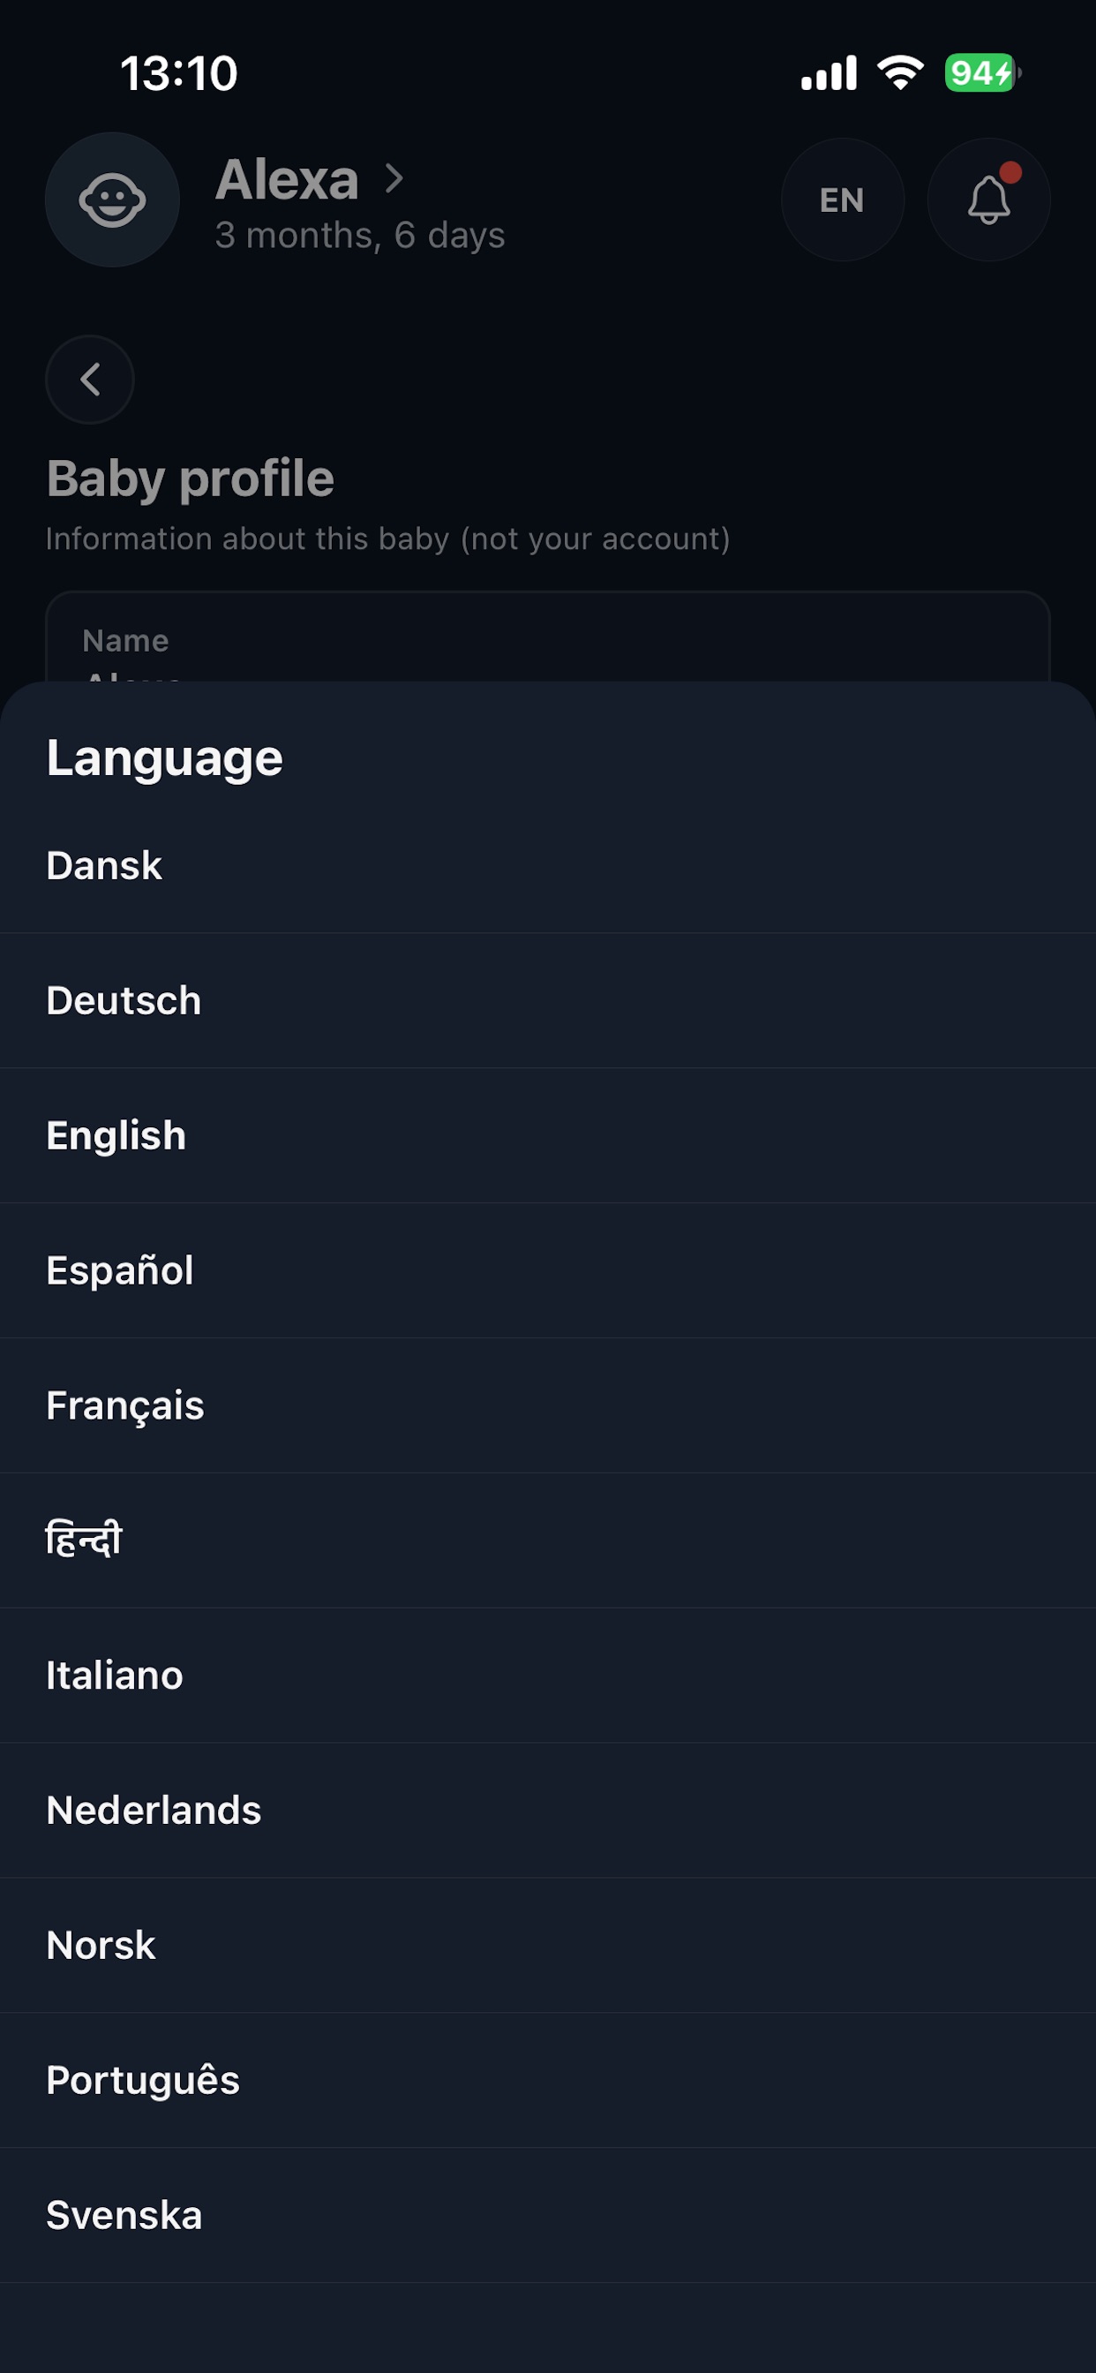Pick Svenska as the language

[x=548, y=2216]
